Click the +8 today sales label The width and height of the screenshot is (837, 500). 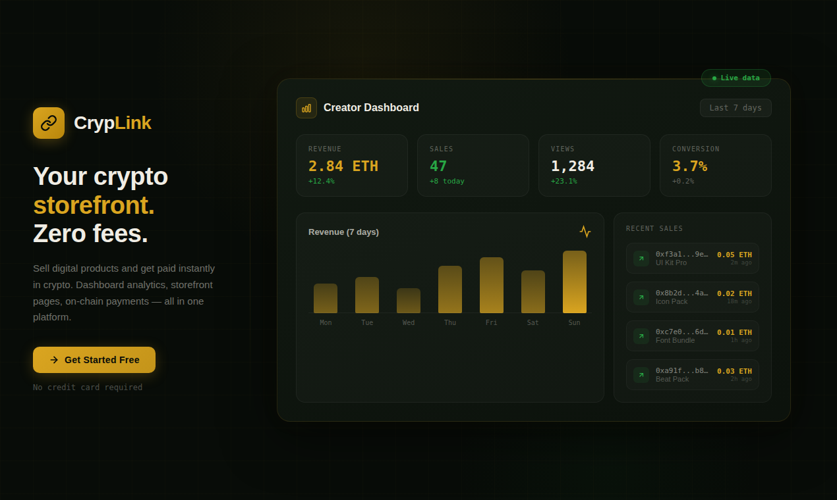pyautogui.click(x=447, y=181)
